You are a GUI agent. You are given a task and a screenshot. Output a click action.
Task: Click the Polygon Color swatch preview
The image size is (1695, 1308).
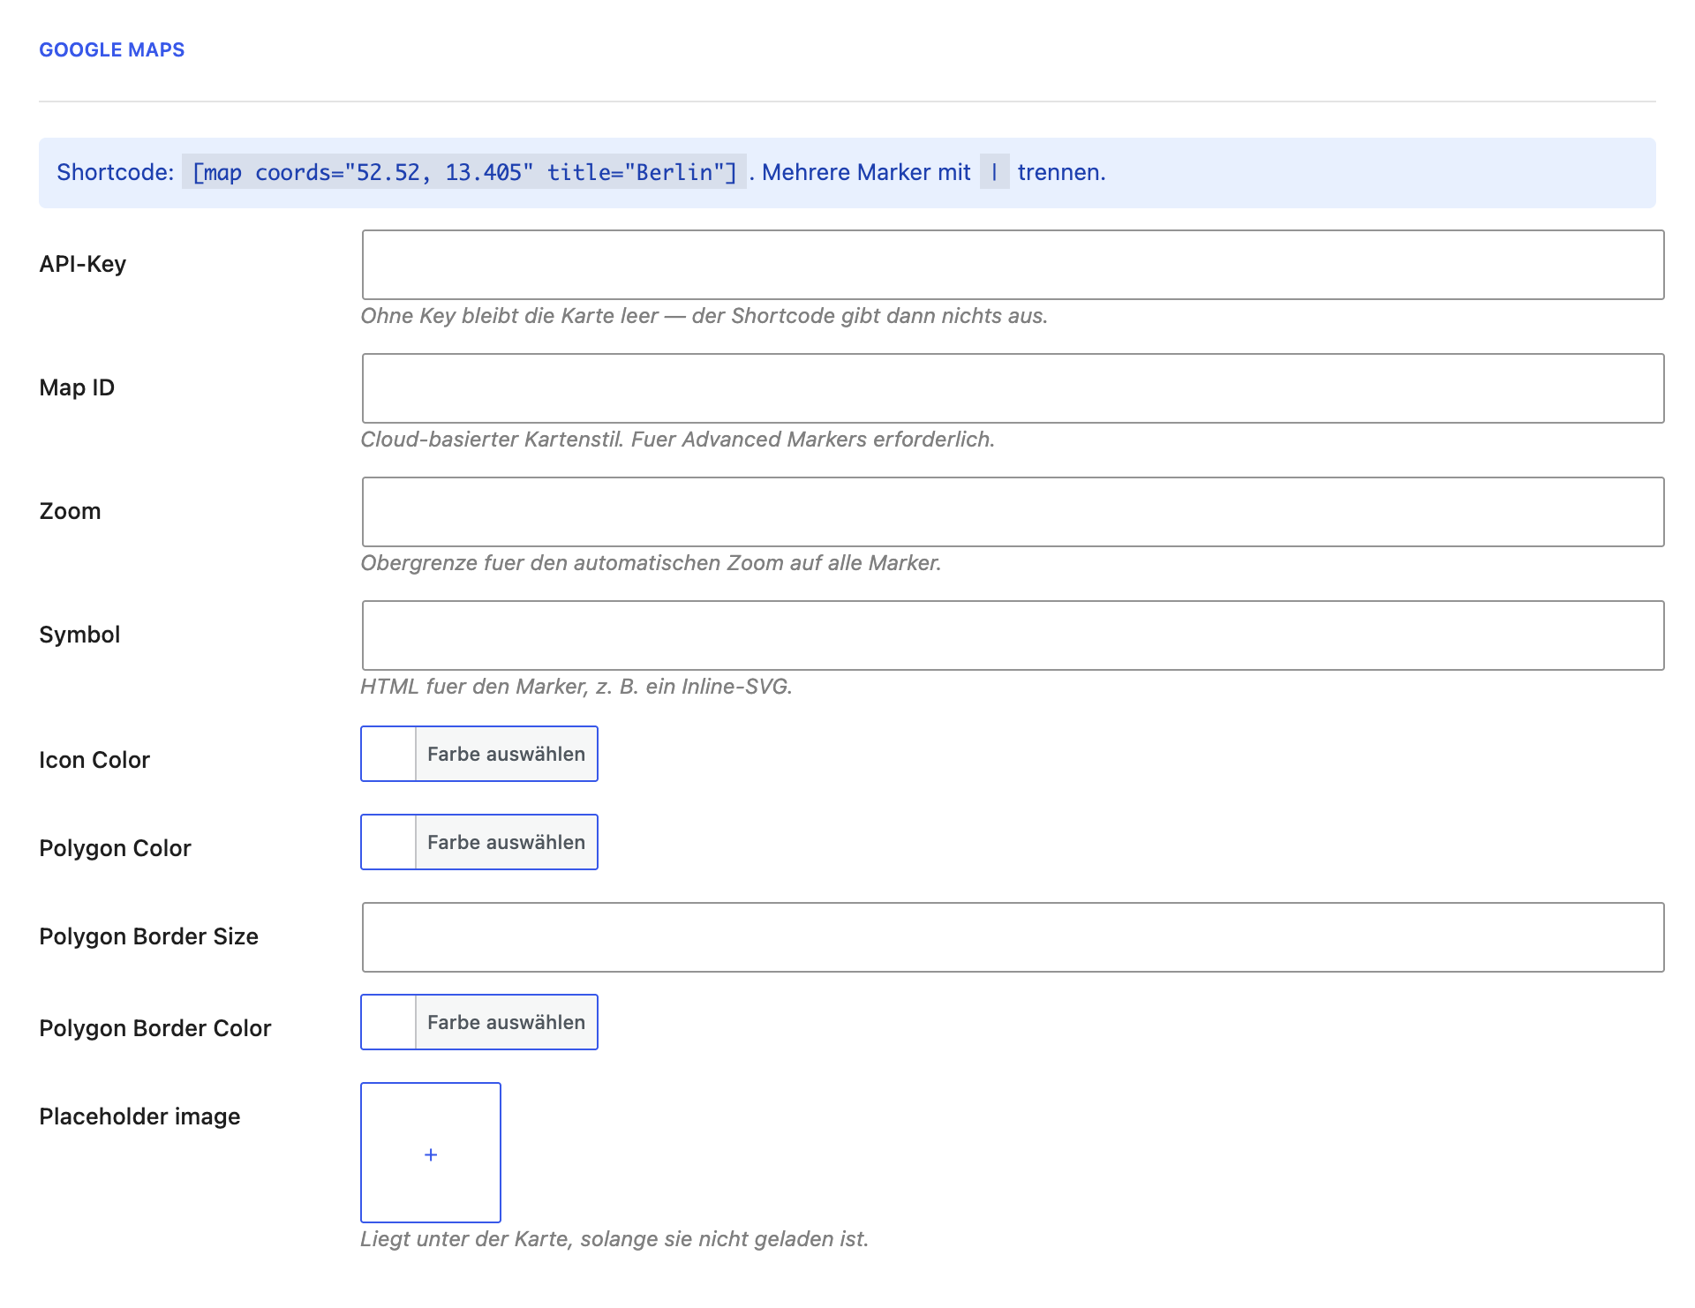coord(388,842)
